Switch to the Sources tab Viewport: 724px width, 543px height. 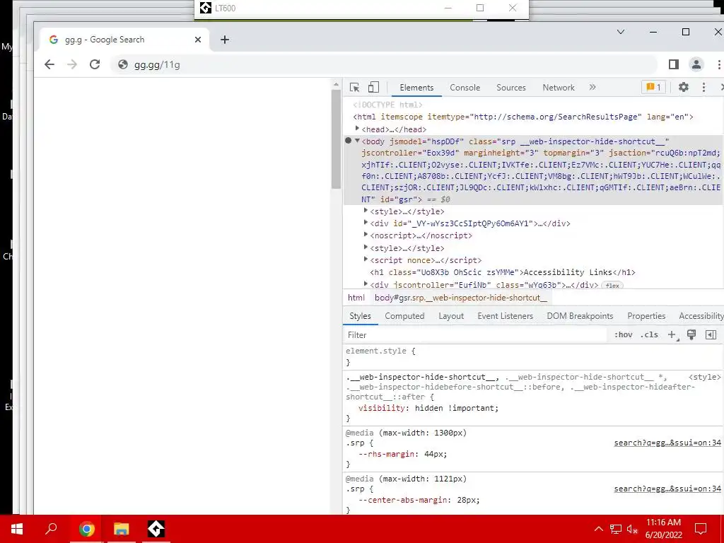pyautogui.click(x=510, y=87)
